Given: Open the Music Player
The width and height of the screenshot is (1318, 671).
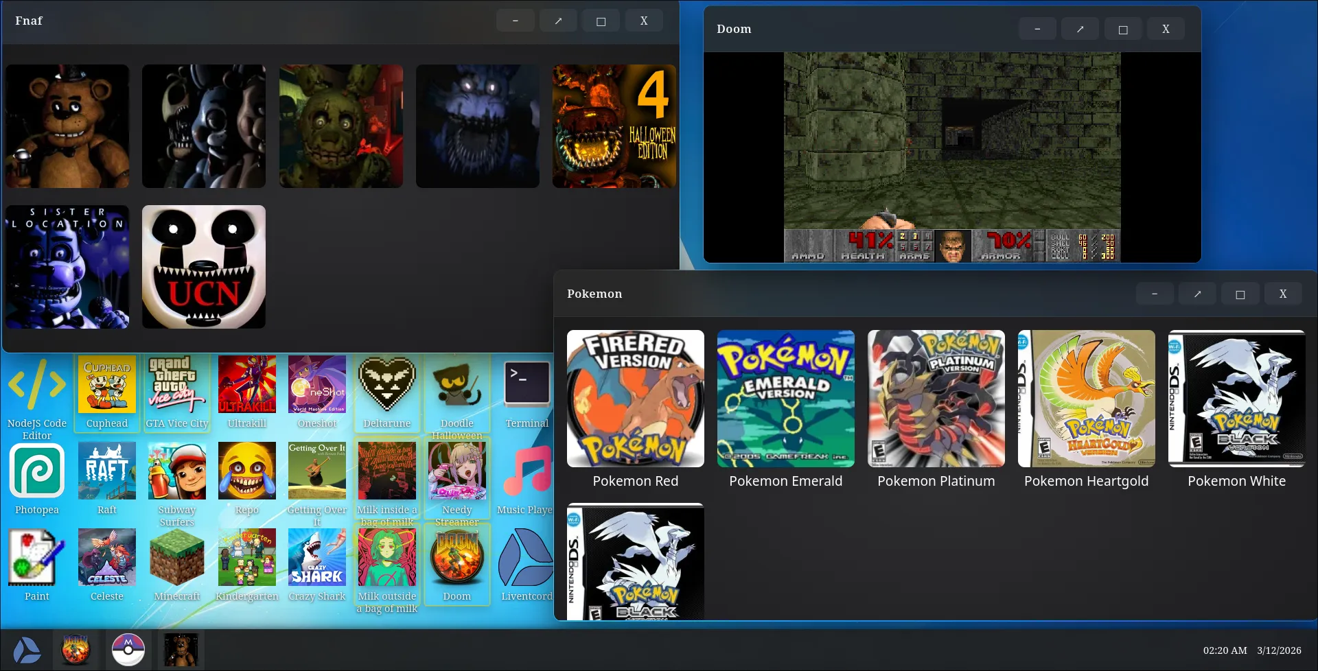Looking at the screenshot, I should point(526,471).
